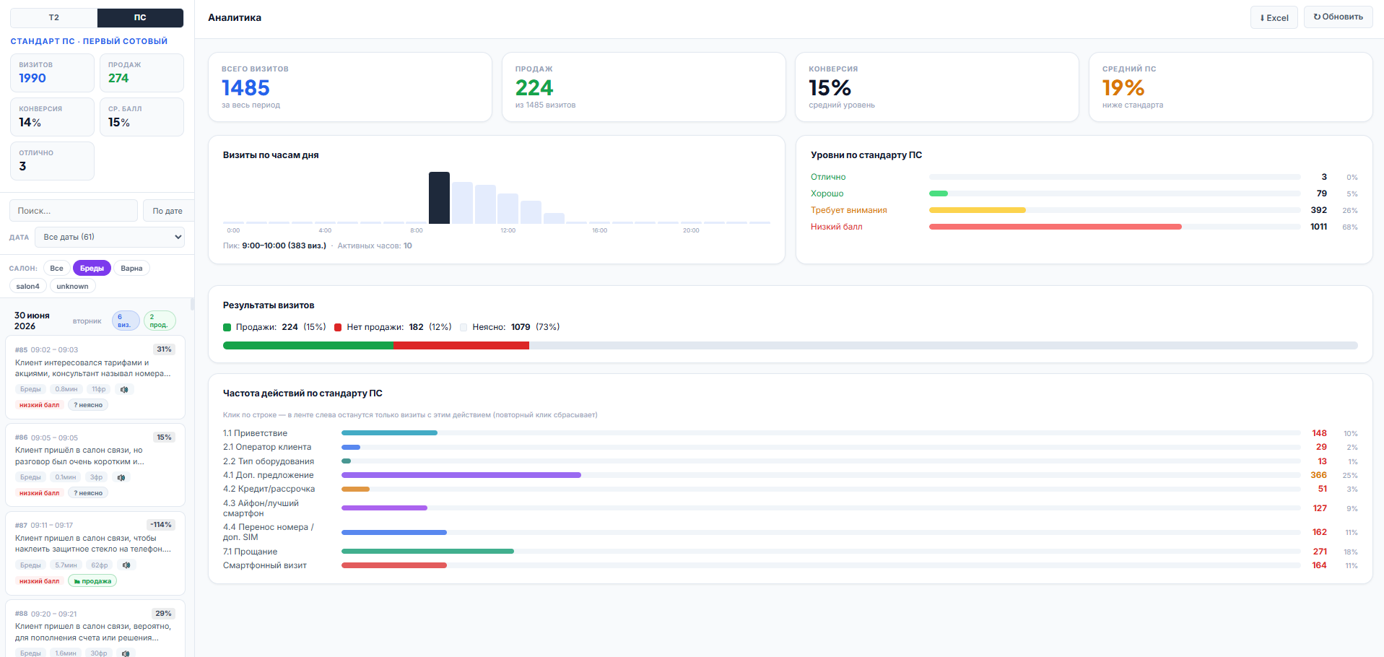Click speaker icon on visit #86 card
This screenshot has width=1384, height=657.
coord(121,477)
